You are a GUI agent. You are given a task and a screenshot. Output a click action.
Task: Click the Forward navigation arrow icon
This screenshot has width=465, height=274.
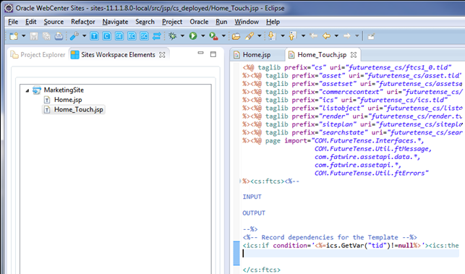coord(346,36)
